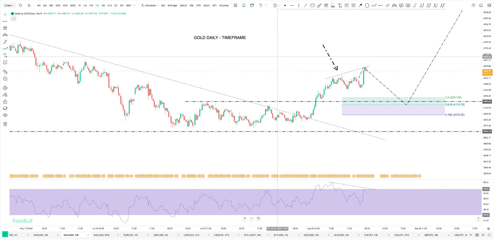Select the text annotation tool
Viewport: 494px width, 240px height.
tap(340, 5)
